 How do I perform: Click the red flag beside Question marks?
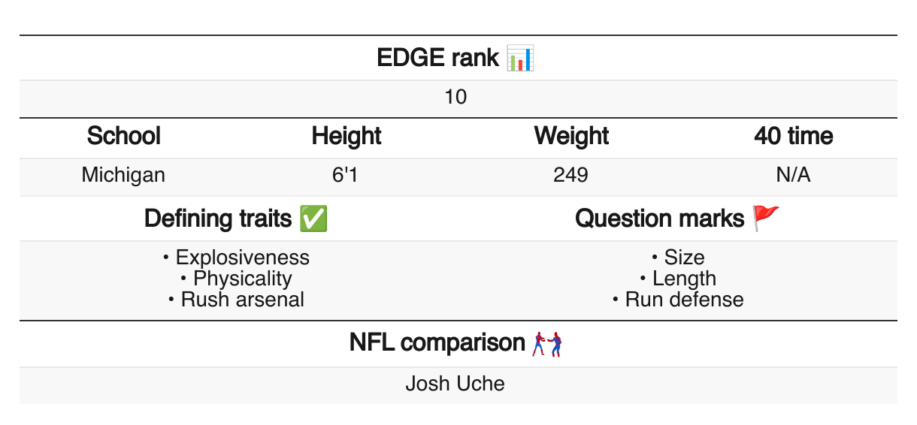767,219
